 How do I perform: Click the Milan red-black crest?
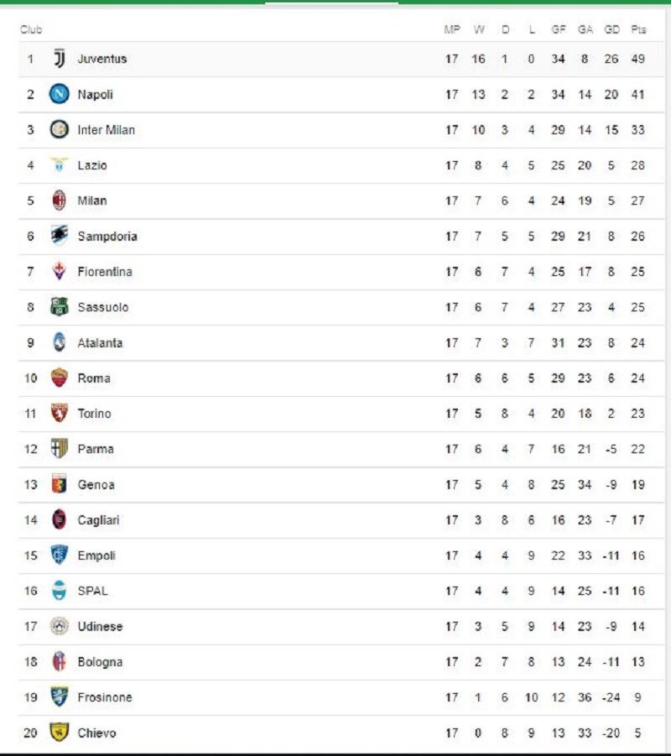60,201
